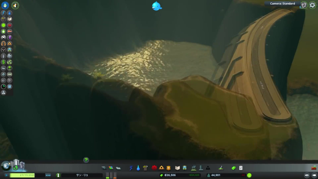The height and width of the screenshot is (179, 318).
Task: Open Education build menu open book
Action: tap(178, 168)
